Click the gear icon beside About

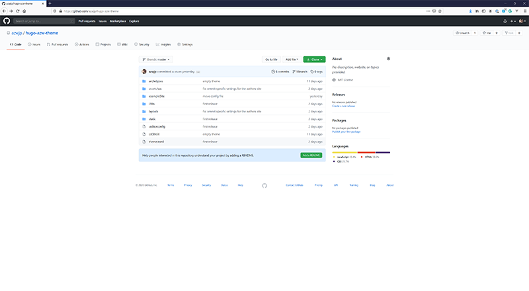click(x=388, y=59)
